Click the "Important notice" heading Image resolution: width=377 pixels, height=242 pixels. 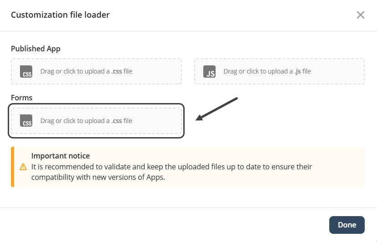pyautogui.click(x=60, y=156)
